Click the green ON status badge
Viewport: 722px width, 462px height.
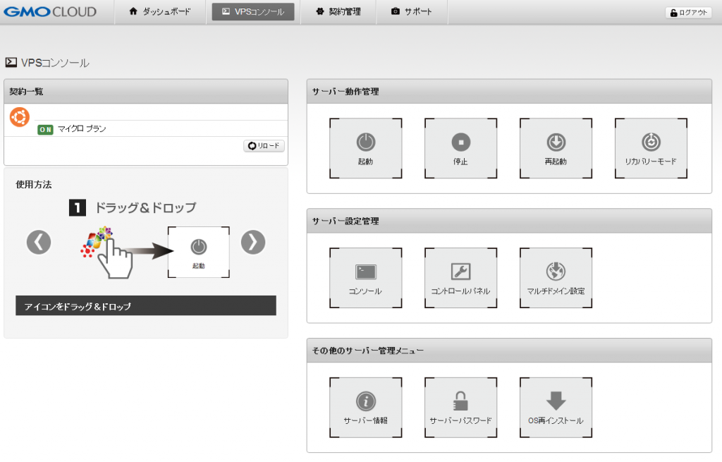pyautogui.click(x=45, y=130)
